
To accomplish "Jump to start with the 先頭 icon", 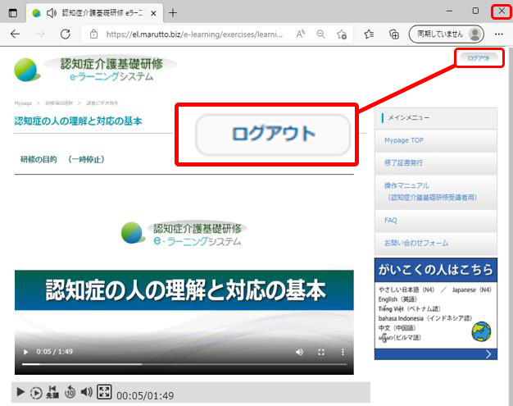I will pos(53,393).
